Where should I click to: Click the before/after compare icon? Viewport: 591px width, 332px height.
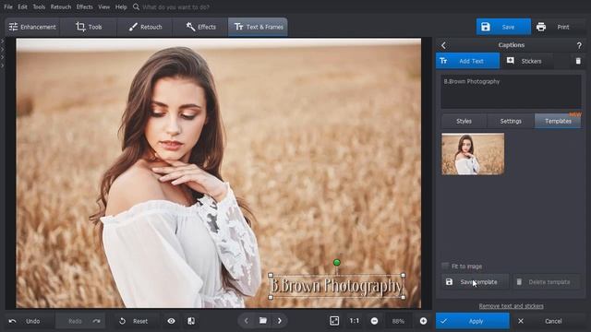coord(191,321)
